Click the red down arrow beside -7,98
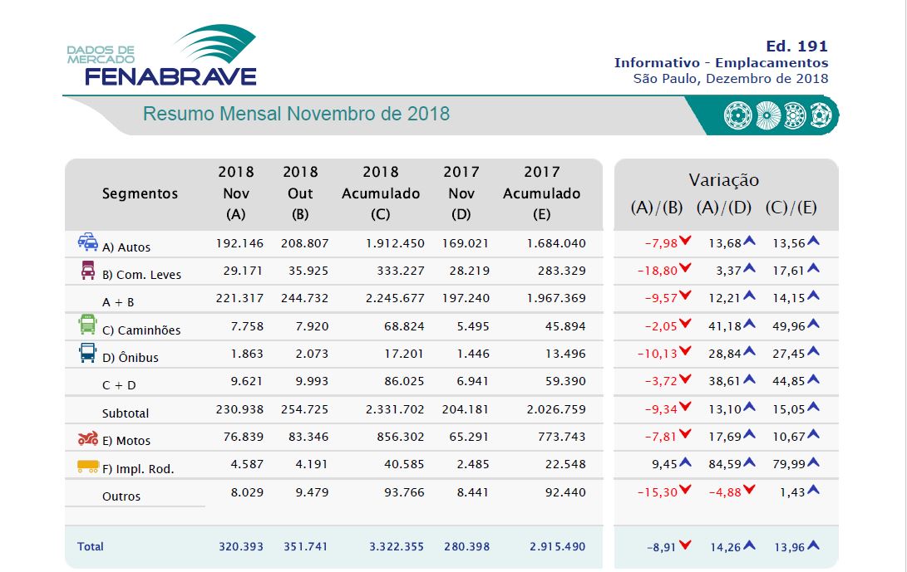This screenshot has height=572, width=907. (x=685, y=242)
